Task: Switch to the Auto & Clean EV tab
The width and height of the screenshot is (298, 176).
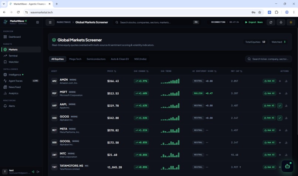Action: 120,59
